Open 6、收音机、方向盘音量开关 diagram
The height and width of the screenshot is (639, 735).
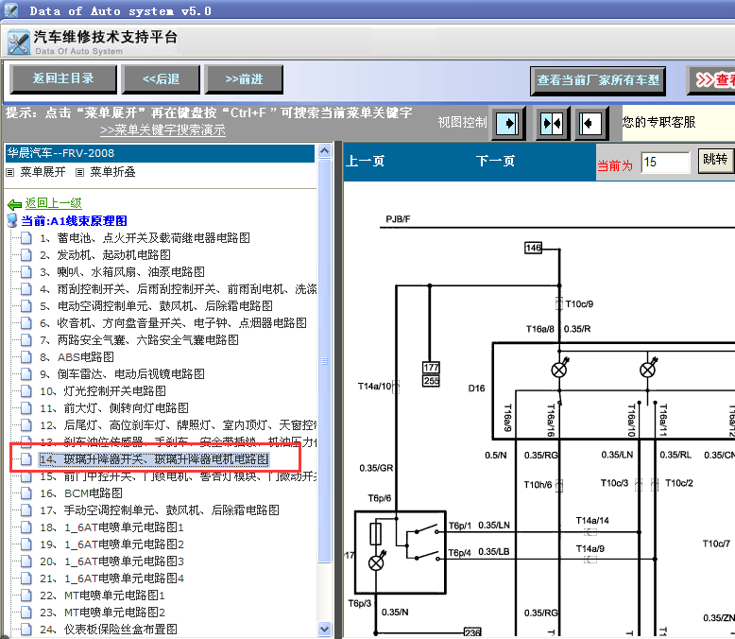(174, 322)
